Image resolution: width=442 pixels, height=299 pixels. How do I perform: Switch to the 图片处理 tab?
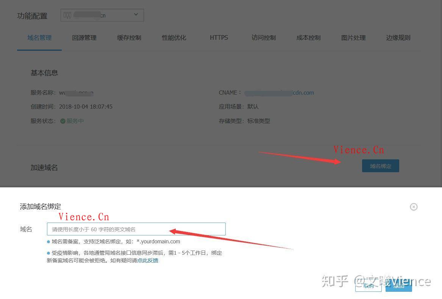[x=353, y=37]
